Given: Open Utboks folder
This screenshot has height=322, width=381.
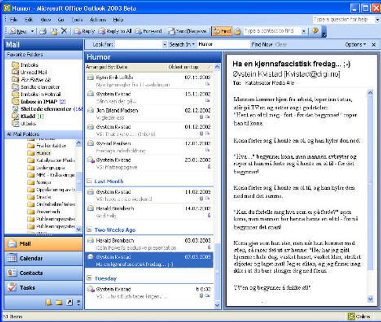Looking at the screenshot, I should click(x=24, y=124).
